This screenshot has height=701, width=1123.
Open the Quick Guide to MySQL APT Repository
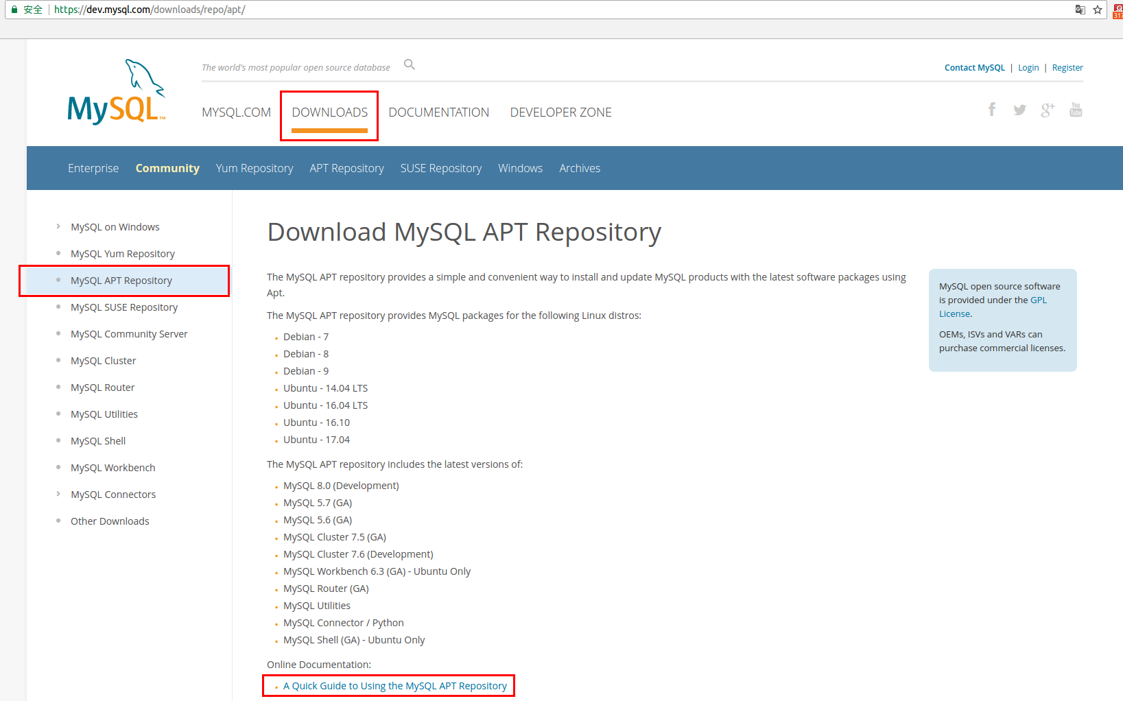pyautogui.click(x=395, y=686)
